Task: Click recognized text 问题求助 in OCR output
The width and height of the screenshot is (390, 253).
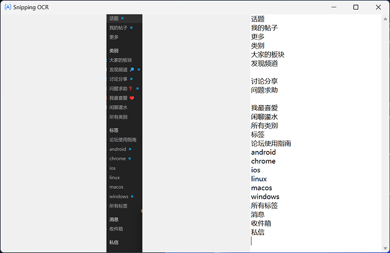Action: point(265,90)
